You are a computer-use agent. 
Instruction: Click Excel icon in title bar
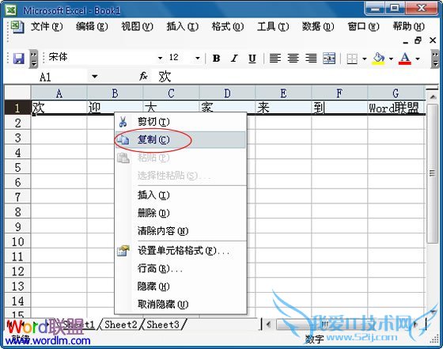pos(11,11)
